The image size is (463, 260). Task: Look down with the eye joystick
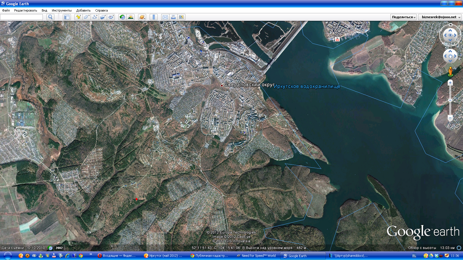point(450,40)
